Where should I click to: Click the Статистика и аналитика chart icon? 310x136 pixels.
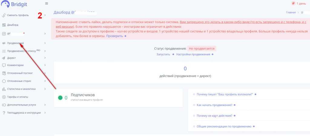pos(4,89)
